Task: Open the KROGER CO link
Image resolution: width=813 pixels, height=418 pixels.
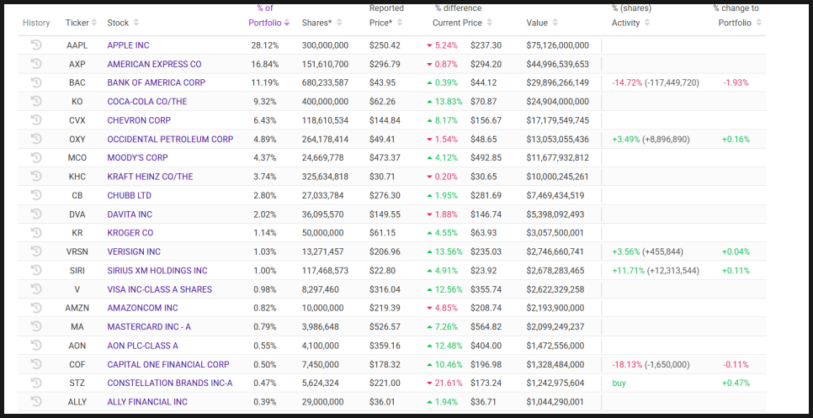Action: pos(130,233)
